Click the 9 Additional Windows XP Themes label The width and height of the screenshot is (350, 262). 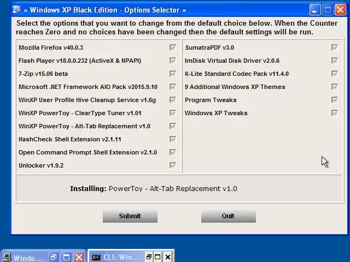[235, 87]
